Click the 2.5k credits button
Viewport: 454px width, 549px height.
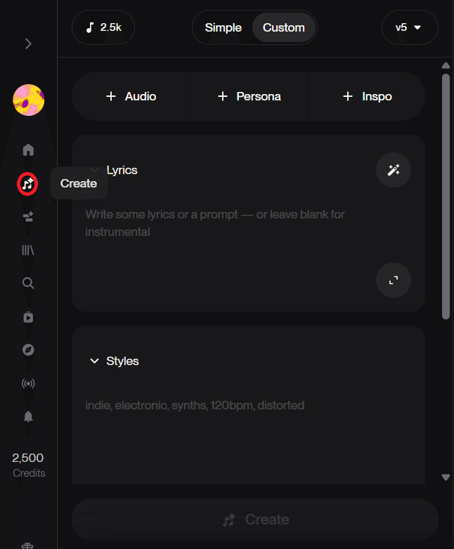point(103,28)
